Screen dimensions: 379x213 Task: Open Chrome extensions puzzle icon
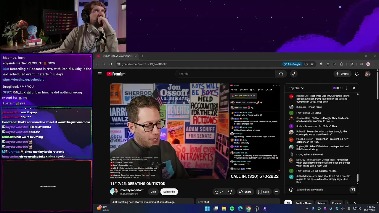coord(341,64)
